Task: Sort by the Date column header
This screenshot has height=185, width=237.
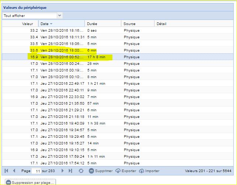Action: 61,24
